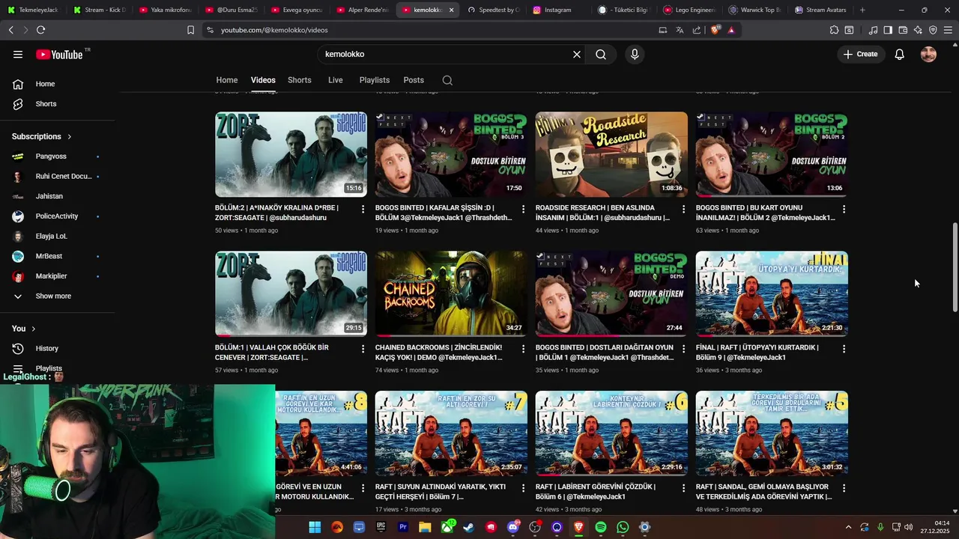959x539 pixels.
Task: Show hidden system tray icons chevron
Action: [848, 527]
